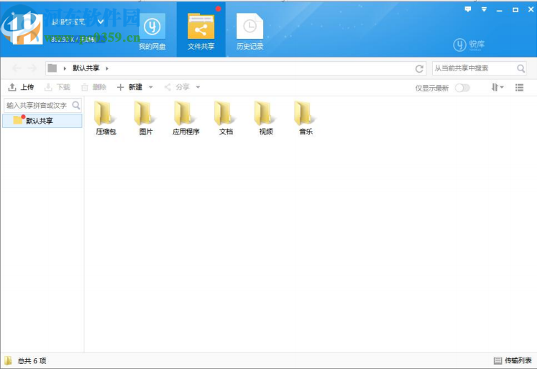This screenshot has width=540, height=369.
Task: Refresh the current share listing
Action: 419,68
